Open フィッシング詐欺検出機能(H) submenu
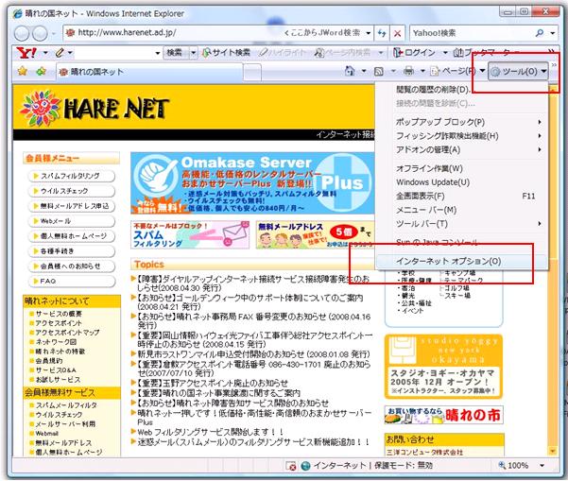The width and height of the screenshot is (568, 481). click(x=461, y=136)
